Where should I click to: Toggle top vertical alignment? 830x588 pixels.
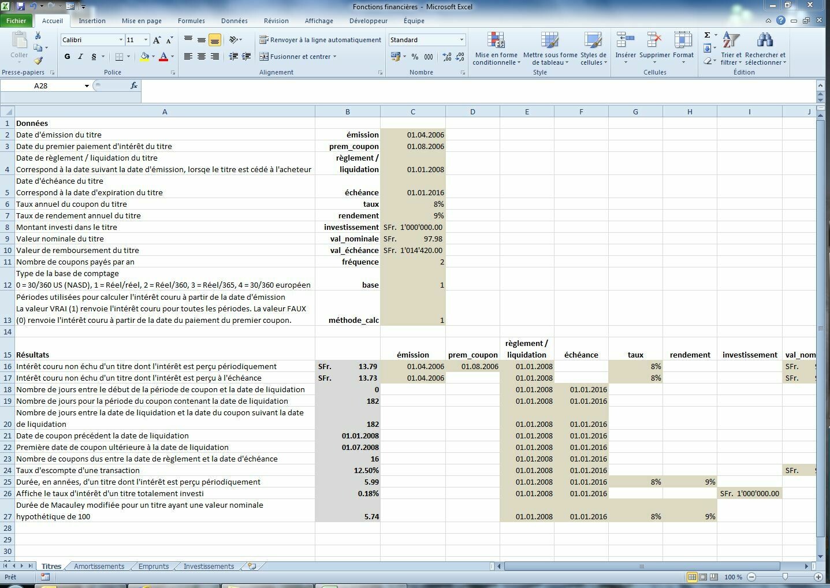tap(188, 40)
